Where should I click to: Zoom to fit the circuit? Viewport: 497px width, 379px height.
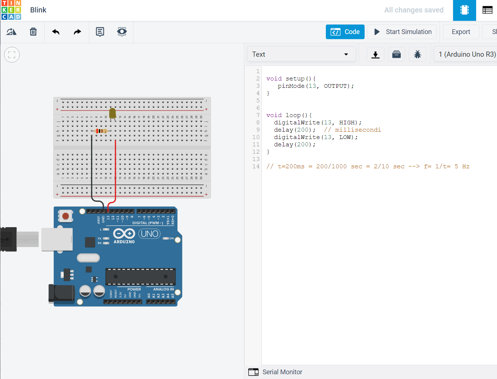(12, 55)
